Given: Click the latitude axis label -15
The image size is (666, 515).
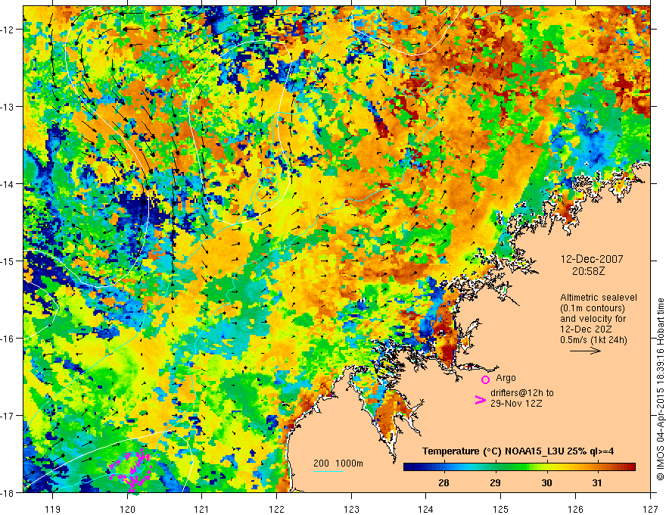Looking at the screenshot, I should click(x=8, y=261).
